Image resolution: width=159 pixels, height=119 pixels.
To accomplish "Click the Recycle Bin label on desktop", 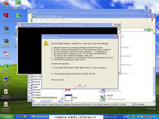I will 151,109.
